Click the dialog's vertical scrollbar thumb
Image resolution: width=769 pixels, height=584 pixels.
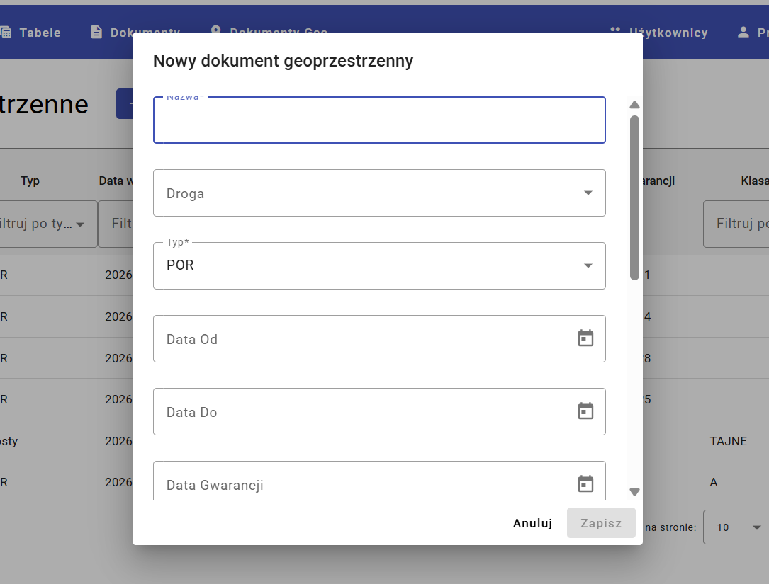pos(634,198)
